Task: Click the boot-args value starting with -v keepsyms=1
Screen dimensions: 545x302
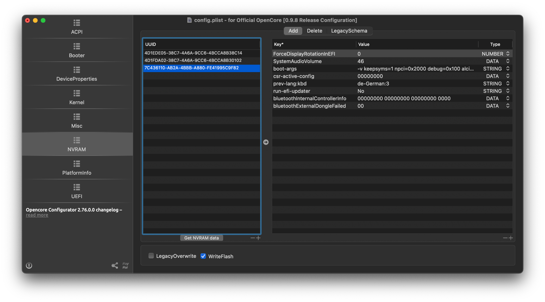Action: 416,69
